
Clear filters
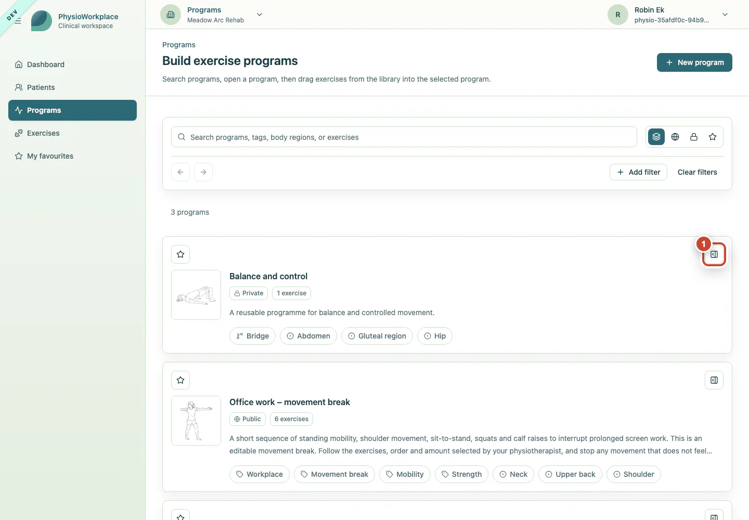point(697,172)
